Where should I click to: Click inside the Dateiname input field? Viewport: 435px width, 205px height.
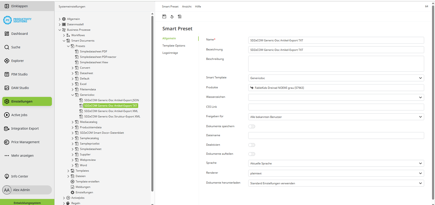(335, 135)
